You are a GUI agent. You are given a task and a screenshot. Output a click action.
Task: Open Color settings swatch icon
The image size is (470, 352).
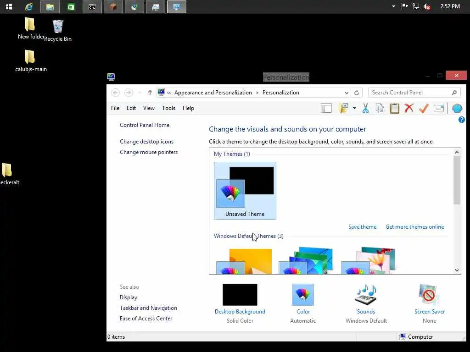pyautogui.click(x=303, y=295)
